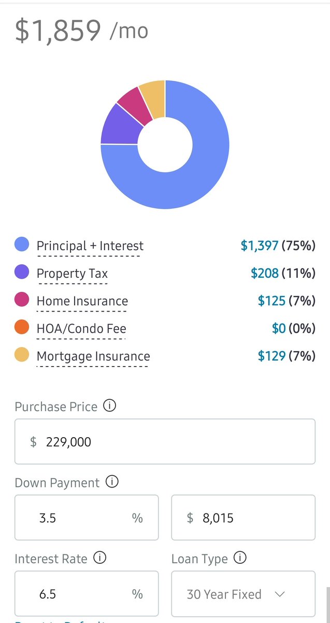Click the Purchase Price input field

tap(165, 441)
